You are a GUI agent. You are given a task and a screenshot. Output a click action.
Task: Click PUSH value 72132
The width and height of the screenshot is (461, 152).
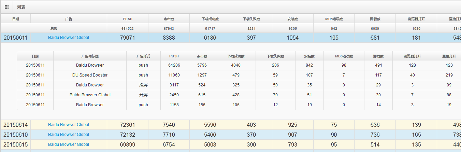click(128, 135)
